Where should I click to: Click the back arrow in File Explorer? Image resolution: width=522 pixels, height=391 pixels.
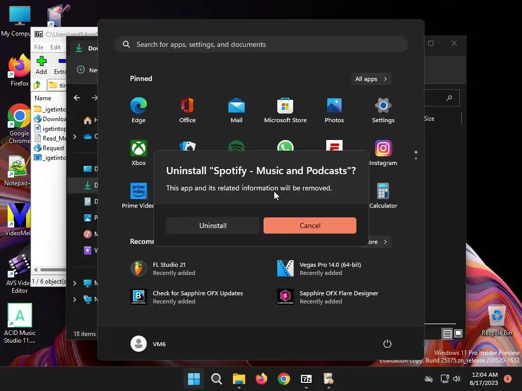[77, 98]
